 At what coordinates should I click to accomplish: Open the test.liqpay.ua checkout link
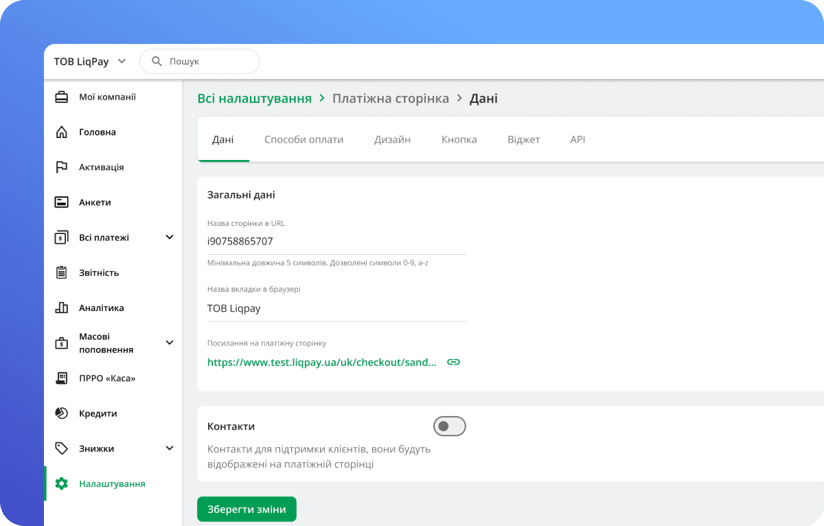pos(323,361)
